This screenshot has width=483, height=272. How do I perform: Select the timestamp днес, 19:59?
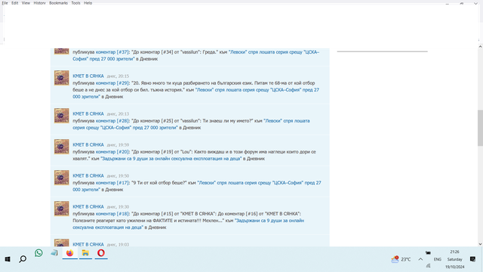coord(118,145)
